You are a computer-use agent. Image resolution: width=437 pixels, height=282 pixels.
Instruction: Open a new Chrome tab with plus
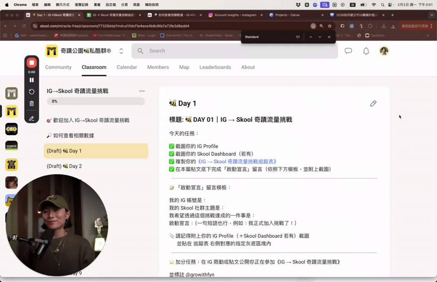click(393, 15)
